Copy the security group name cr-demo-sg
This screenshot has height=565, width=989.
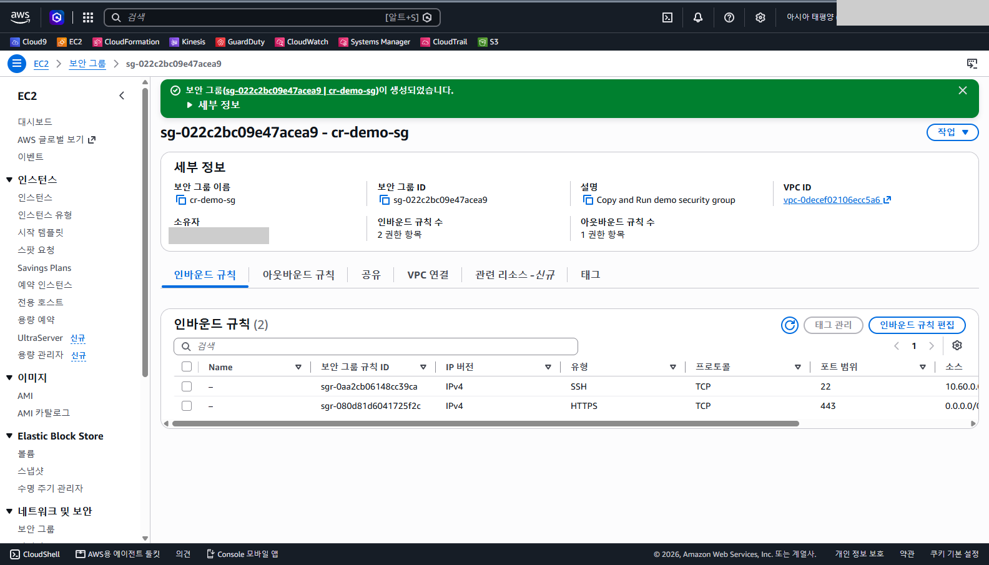point(181,200)
